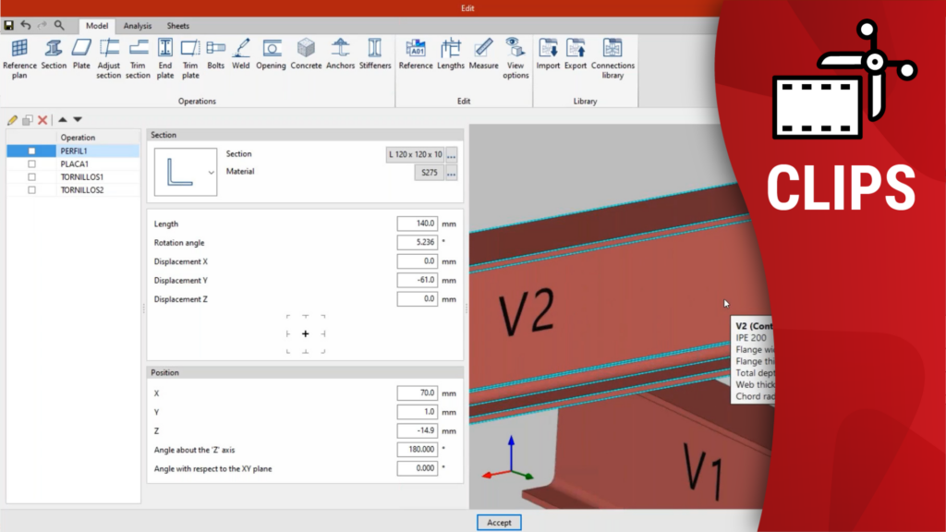Select the Bolts tool
946x532 pixels.
point(215,57)
